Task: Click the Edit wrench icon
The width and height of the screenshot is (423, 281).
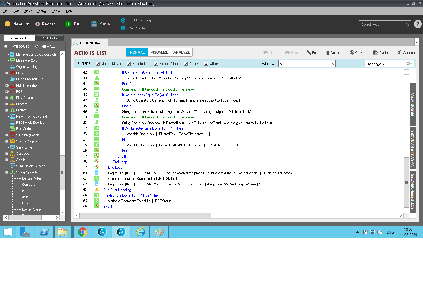Action: [x=308, y=53]
